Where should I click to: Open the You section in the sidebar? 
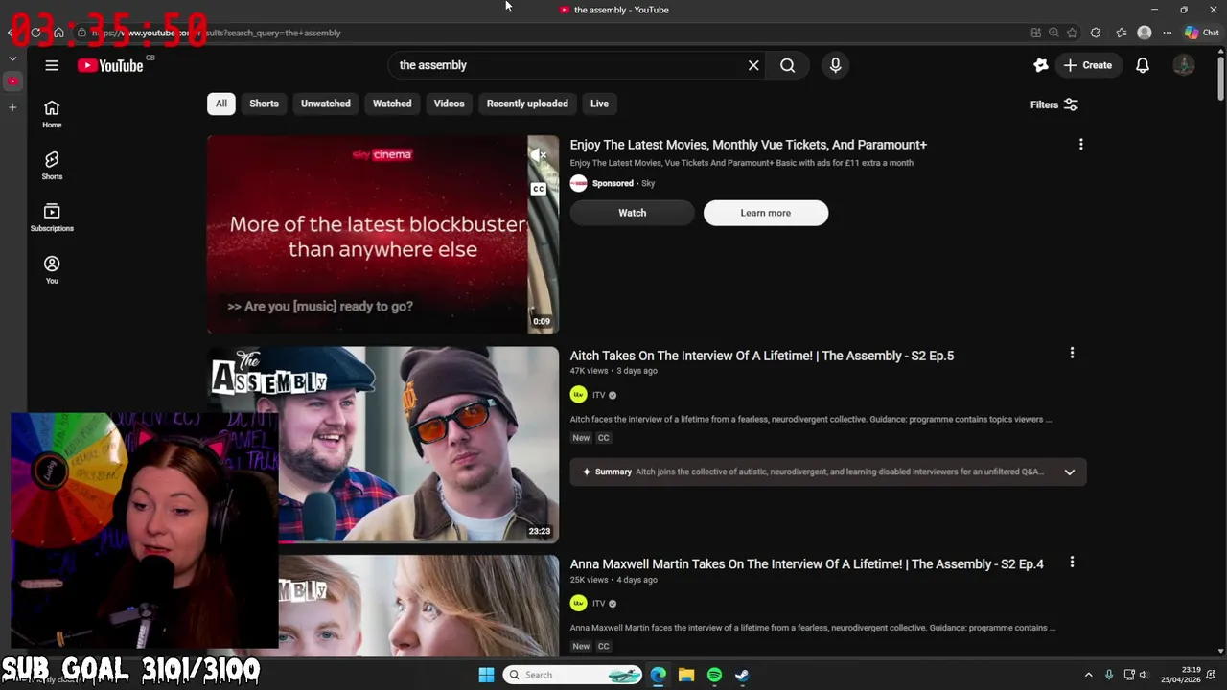(x=52, y=269)
